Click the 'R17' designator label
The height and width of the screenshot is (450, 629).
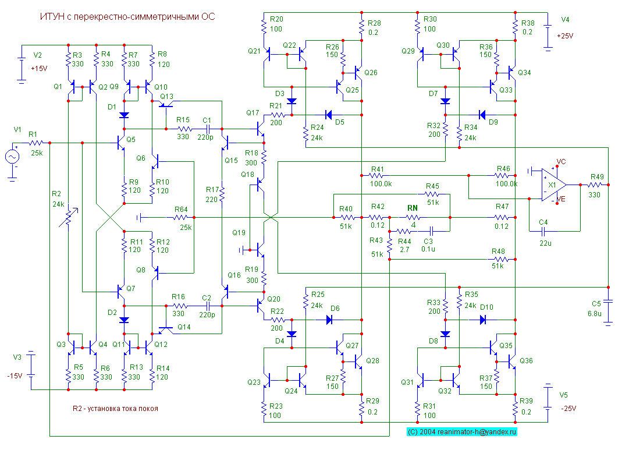click(x=212, y=189)
